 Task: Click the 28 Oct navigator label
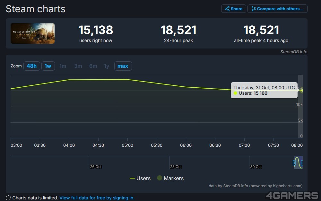coord(176,167)
